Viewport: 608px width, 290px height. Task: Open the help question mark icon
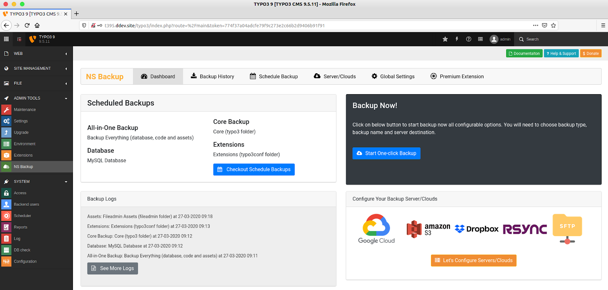click(469, 39)
